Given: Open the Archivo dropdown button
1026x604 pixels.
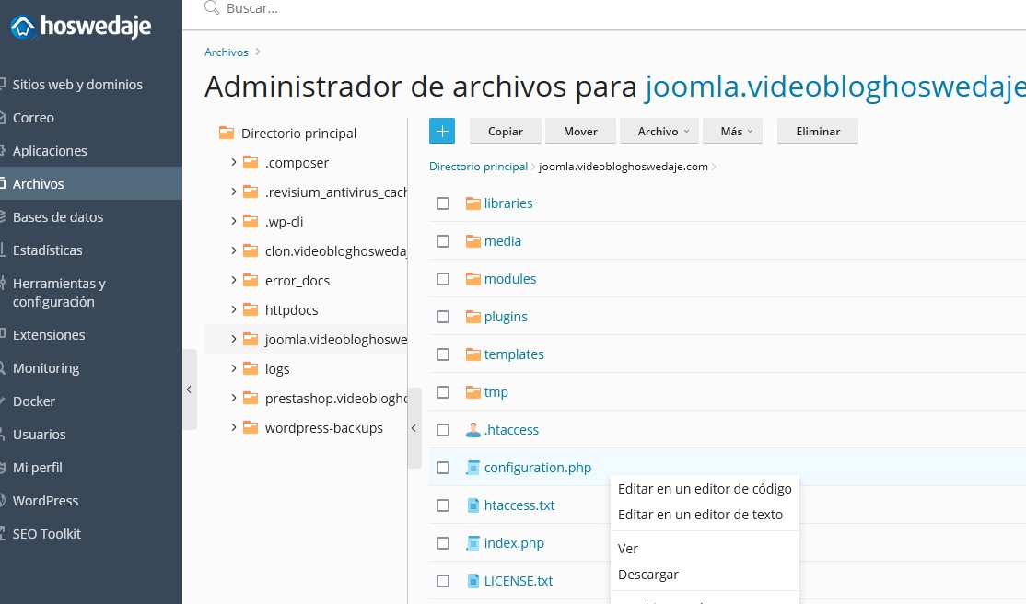Looking at the screenshot, I should tap(659, 131).
